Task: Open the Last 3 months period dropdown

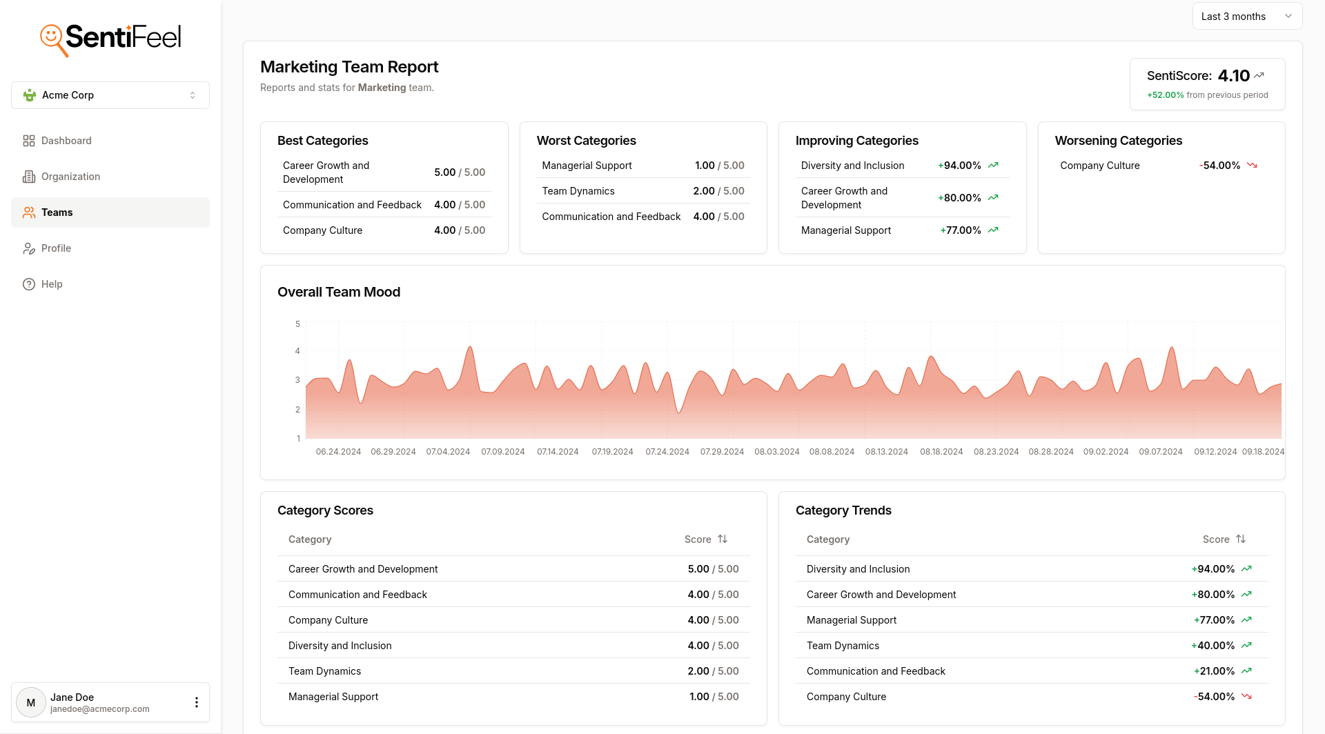Action: (1247, 17)
